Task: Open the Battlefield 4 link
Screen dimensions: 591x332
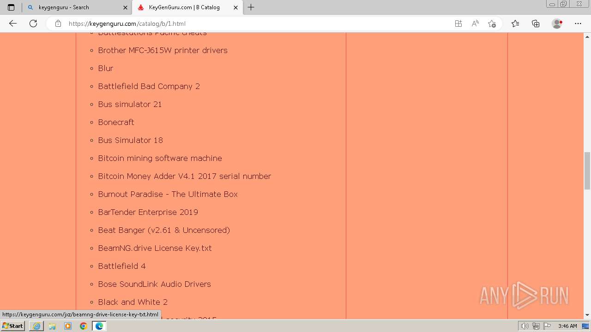Action: (x=122, y=266)
